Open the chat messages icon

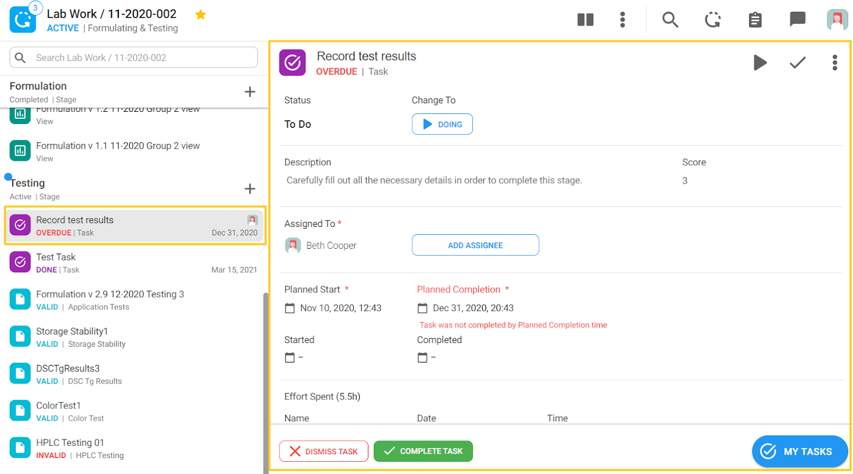click(x=797, y=19)
